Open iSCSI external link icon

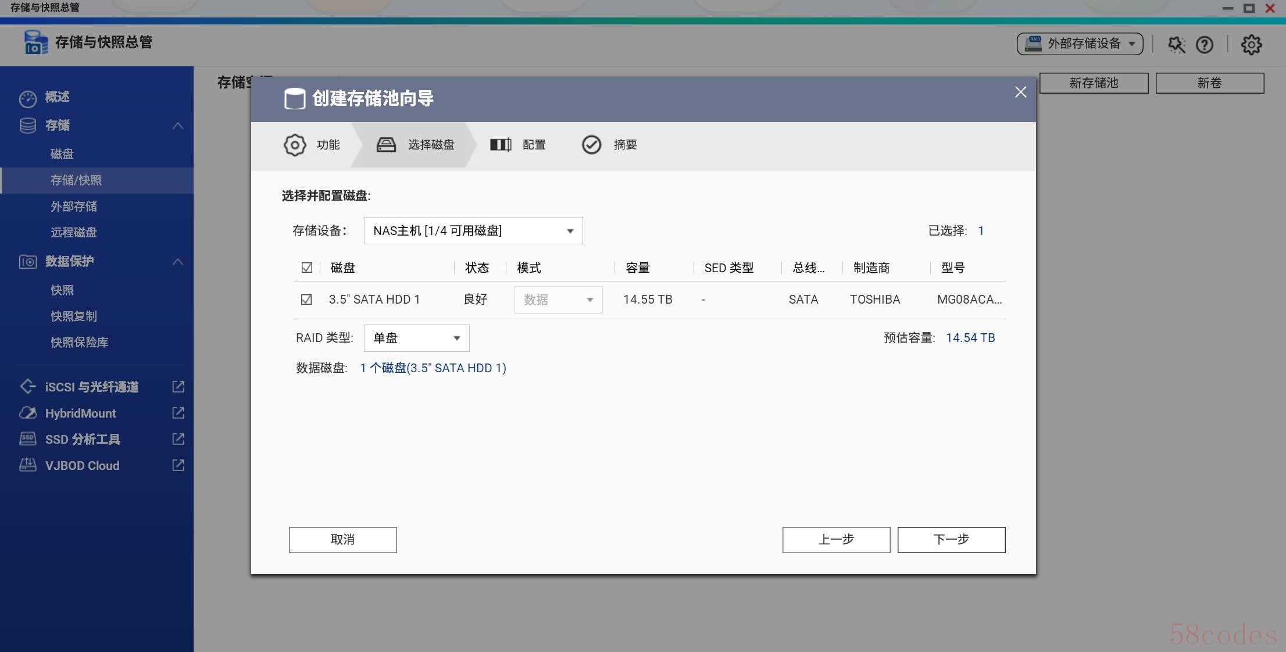tap(178, 386)
